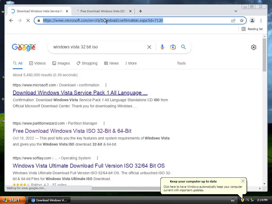The height and width of the screenshot is (204, 272).
Task: Click the vertical scrollbar thumb
Action: pyautogui.click(x=264, y=55)
